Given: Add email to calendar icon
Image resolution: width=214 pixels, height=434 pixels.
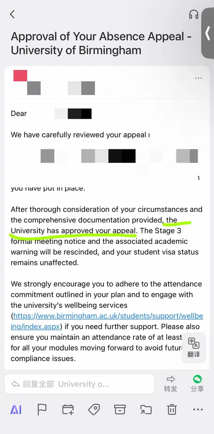Looking at the screenshot, I should click(68, 409).
